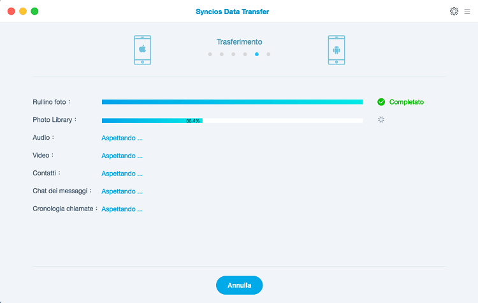Image resolution: width=478 pixels, height=303 pixels.
Task: Click the Rullino foto progress bar
Action: coord(232,102)
